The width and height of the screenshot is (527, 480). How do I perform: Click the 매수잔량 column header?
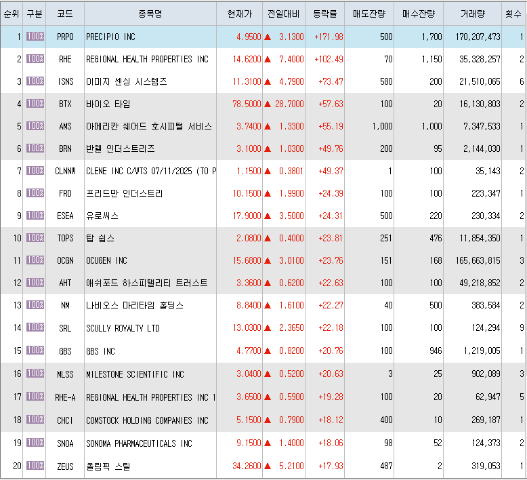419,14
